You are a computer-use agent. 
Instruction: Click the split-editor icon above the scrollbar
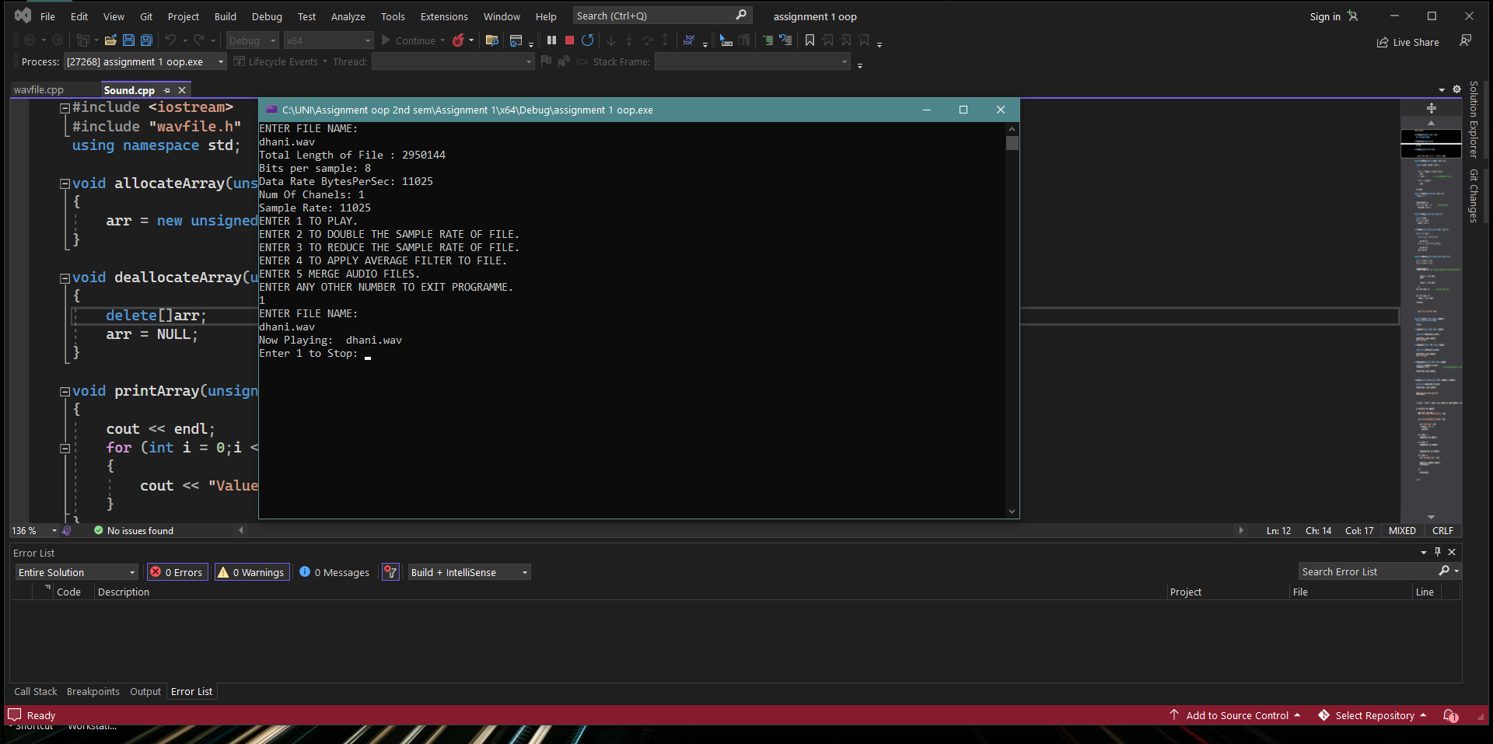coord(1432,108)
